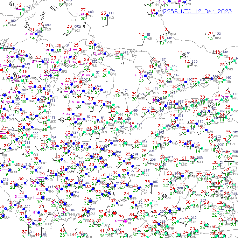The width and height of the screenshot is (238, 238).
Task: Select the RIC station identifier
Action: tap(222, 215)
